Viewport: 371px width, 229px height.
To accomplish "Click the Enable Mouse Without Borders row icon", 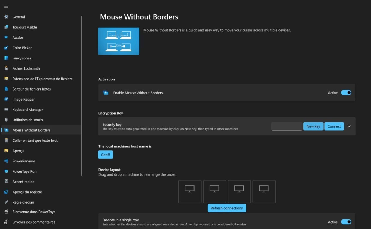I will tap(106, 93).
